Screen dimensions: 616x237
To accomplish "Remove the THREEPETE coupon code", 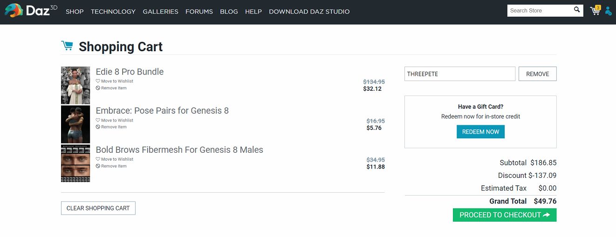I will (537, 74).
